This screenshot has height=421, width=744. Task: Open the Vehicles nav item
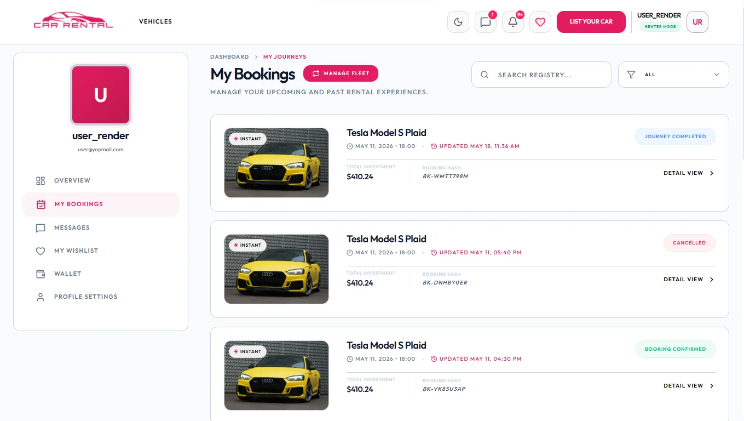click(155, 21)
